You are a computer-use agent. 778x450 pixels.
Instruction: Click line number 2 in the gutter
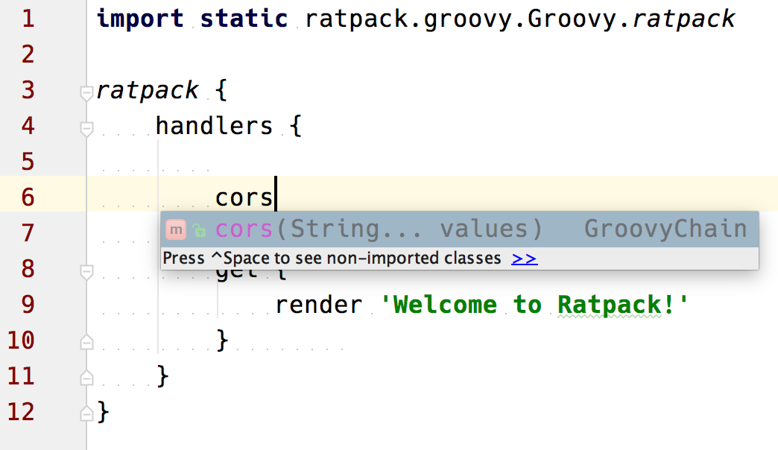pos(28,54)
